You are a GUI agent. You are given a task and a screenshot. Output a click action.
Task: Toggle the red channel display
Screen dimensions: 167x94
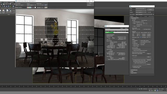coord(28,8)
